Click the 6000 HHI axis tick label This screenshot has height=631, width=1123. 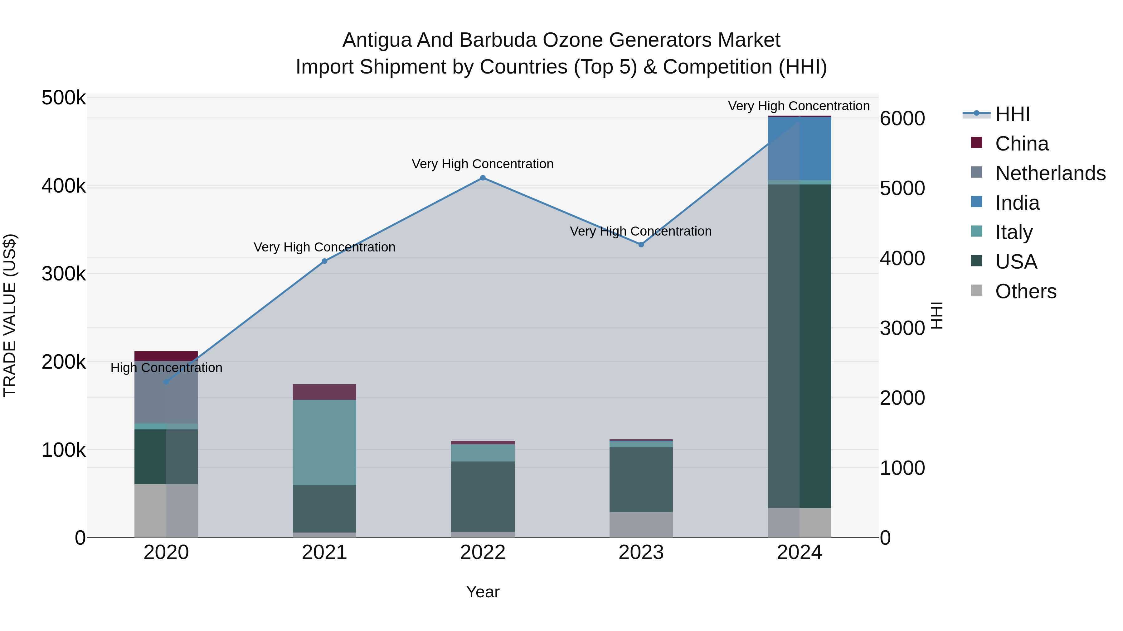coord(902,118)
